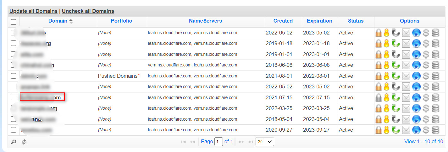Click the Uncheck all Domains link
This screenshot has height=152, width=448.
[x=88, y=11]
